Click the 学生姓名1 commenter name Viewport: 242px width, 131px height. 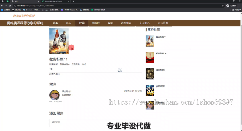point(67,91)
